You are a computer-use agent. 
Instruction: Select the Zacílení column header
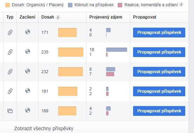pyautogui.click(x=27, y=17)
